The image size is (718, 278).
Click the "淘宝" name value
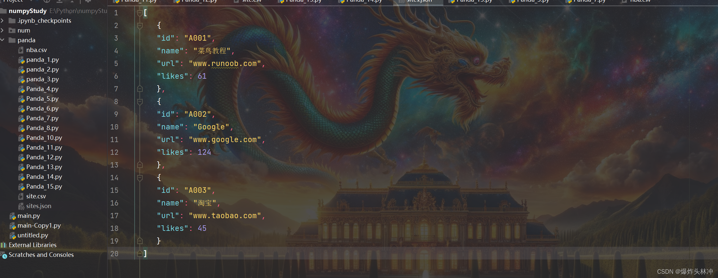coord(205,203)
